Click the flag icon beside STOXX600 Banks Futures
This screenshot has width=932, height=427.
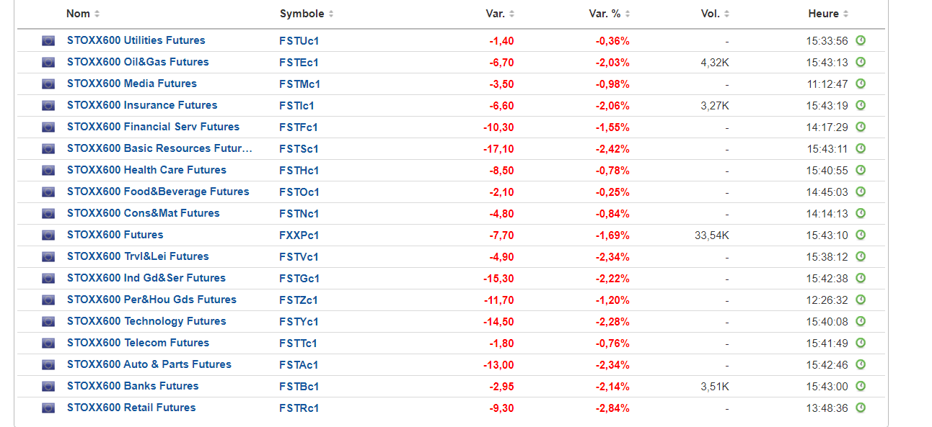pyautogui.click(x=48, y=387)
